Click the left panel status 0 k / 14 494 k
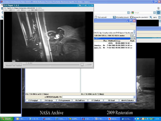161x121 pixels. [37, 94]
